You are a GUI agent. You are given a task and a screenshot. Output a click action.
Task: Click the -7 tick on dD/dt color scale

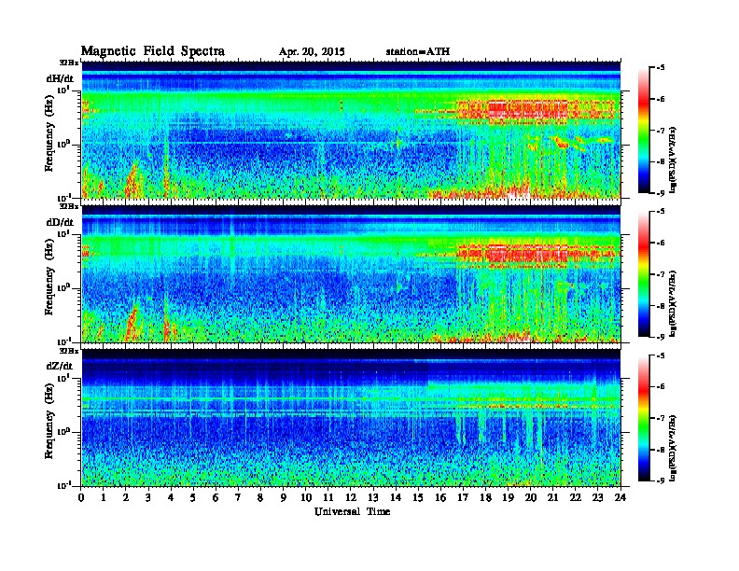tap(661, 274)
